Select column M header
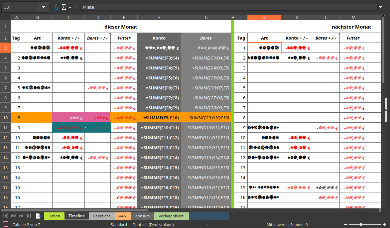The width and height of the screenshot is (390, 228). [353, 17]
